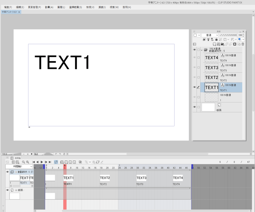Create new raster layer in layer panel
This screenshot has width=255, height=212.
point(215,44)
